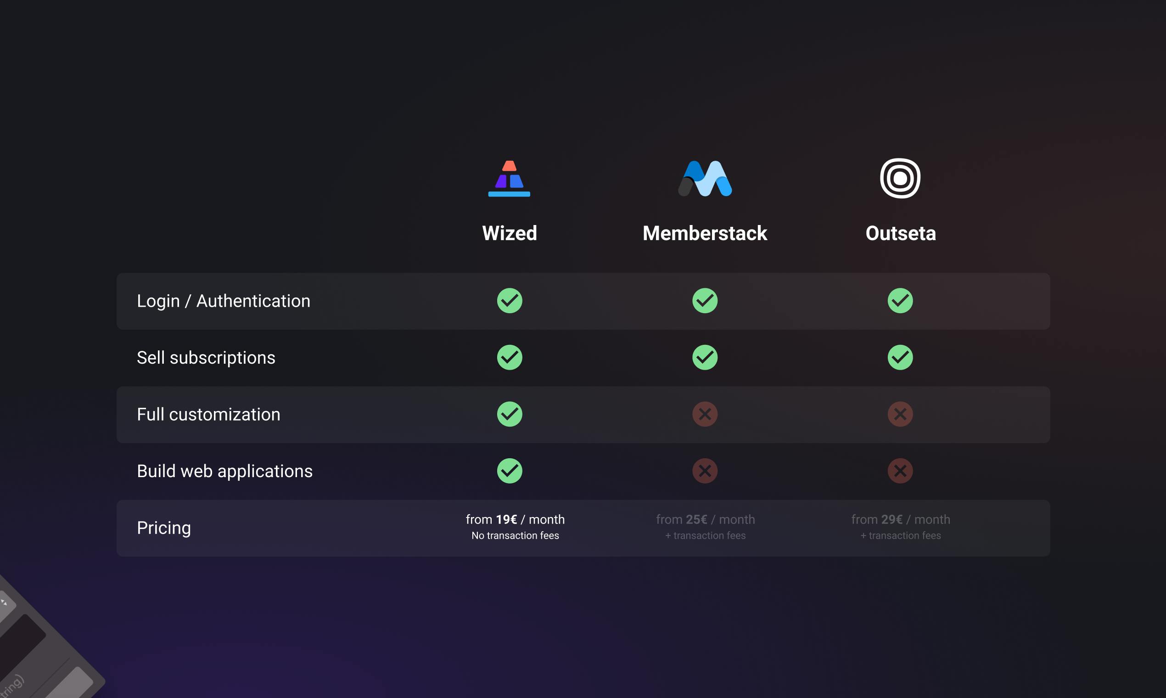1166x698 pixels.
Task: Click the 'from 29€ / month' price
Action: coord(901,519)
